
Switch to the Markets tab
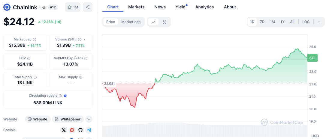[136, 7]
